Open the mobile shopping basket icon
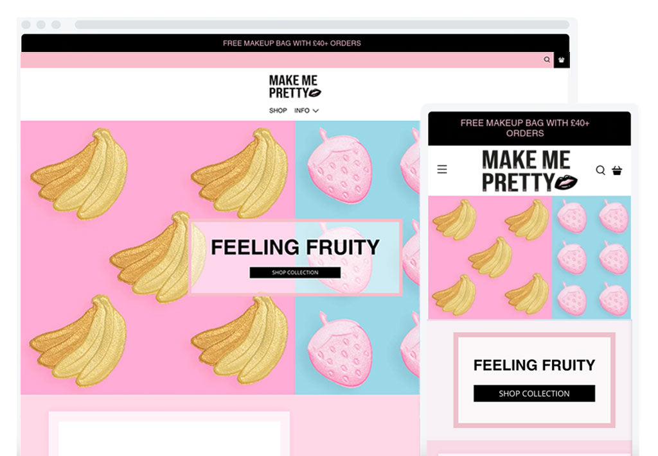Viewport: 658px width, 456px height. (617, 170)
